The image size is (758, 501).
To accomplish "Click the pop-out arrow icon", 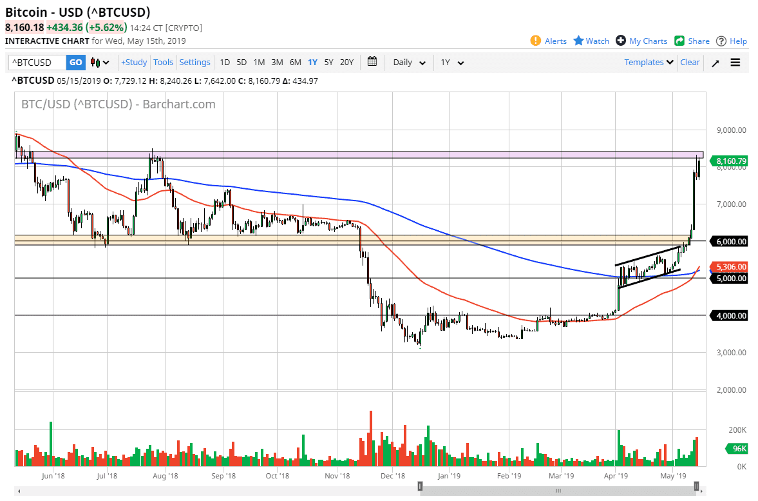I will click(715, 63).
